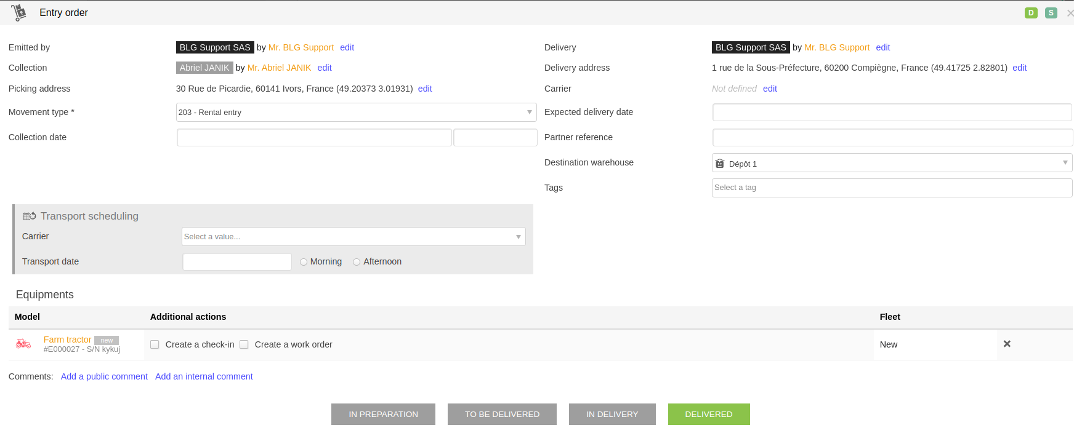
Task: Close the Entry order dialog
Action: [x=1070, y=13]
